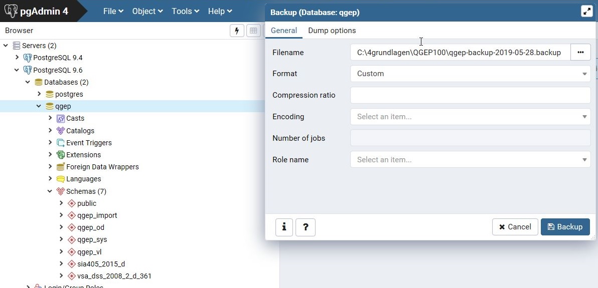Click the Catalogs node icon

pyautogui.click(x=61, y=131)
